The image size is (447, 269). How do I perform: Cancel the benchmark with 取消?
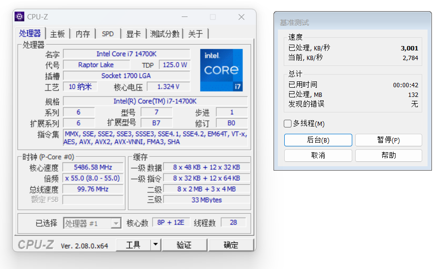pos(318,155)
